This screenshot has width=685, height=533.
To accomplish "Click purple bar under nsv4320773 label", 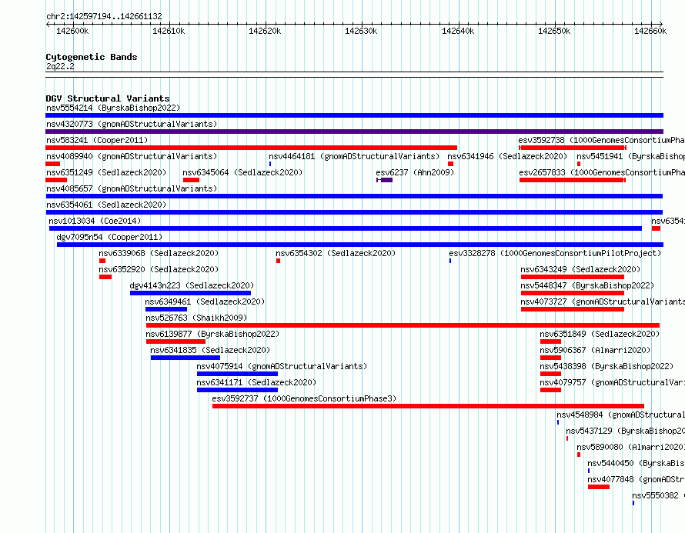I will pyautogui.click(x=354, y=132).
